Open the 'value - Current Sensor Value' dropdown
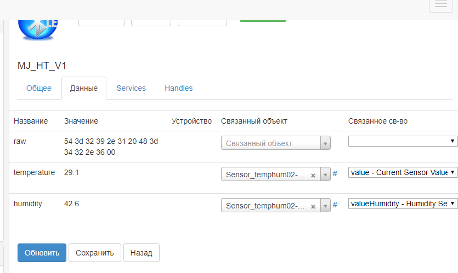This screenshot has height=273, width=458. 403,172
